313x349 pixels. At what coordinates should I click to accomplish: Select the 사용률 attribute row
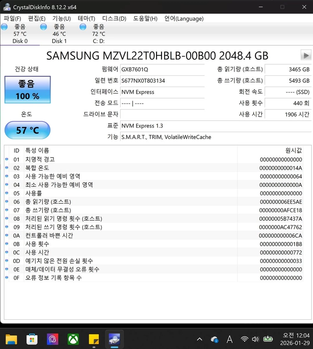point(154,193)
